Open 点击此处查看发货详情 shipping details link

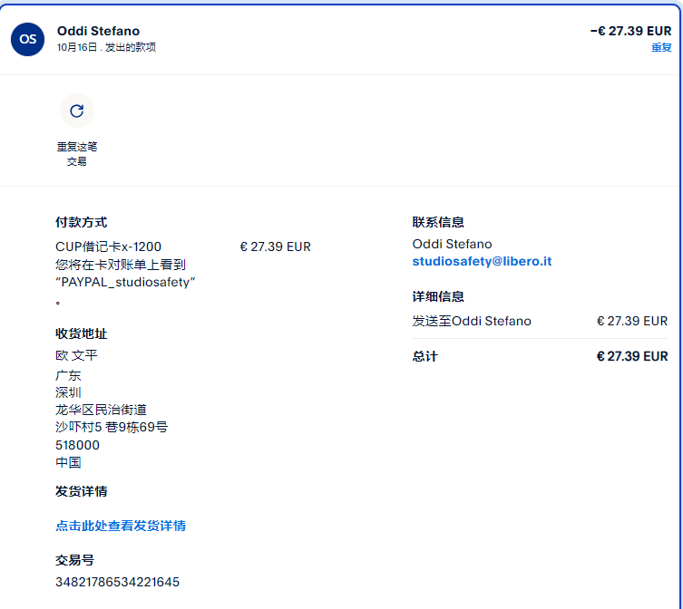click(x=121, y=526)
